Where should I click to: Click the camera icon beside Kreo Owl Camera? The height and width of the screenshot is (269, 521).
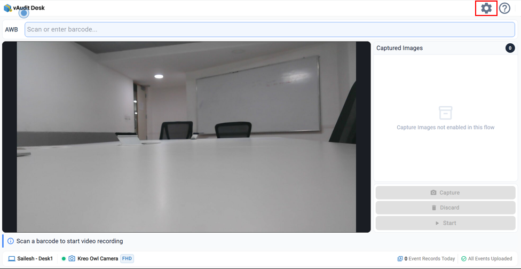click(x=72, y=259)
